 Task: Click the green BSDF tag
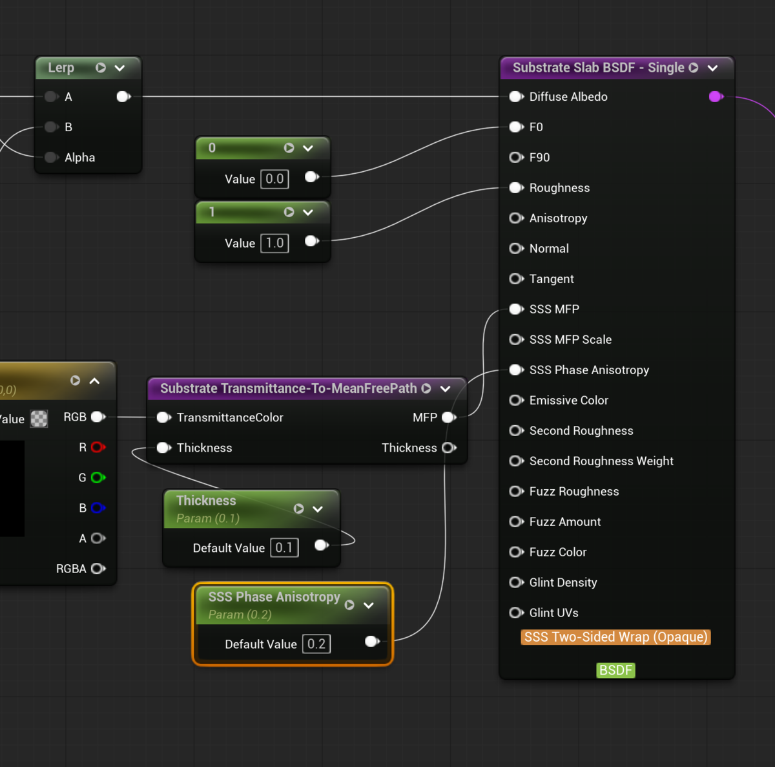pyautogui.click(x=615, y=670)
